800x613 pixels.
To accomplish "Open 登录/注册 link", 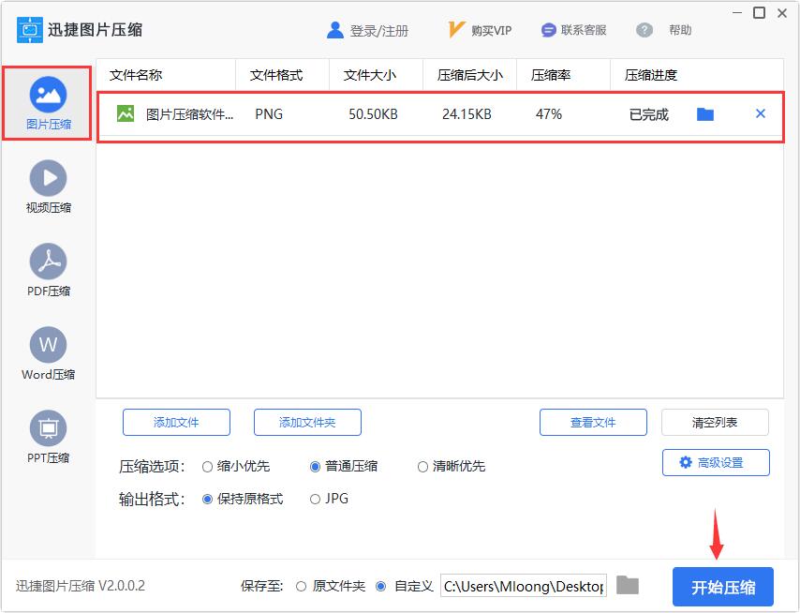I will click(379, 31).
